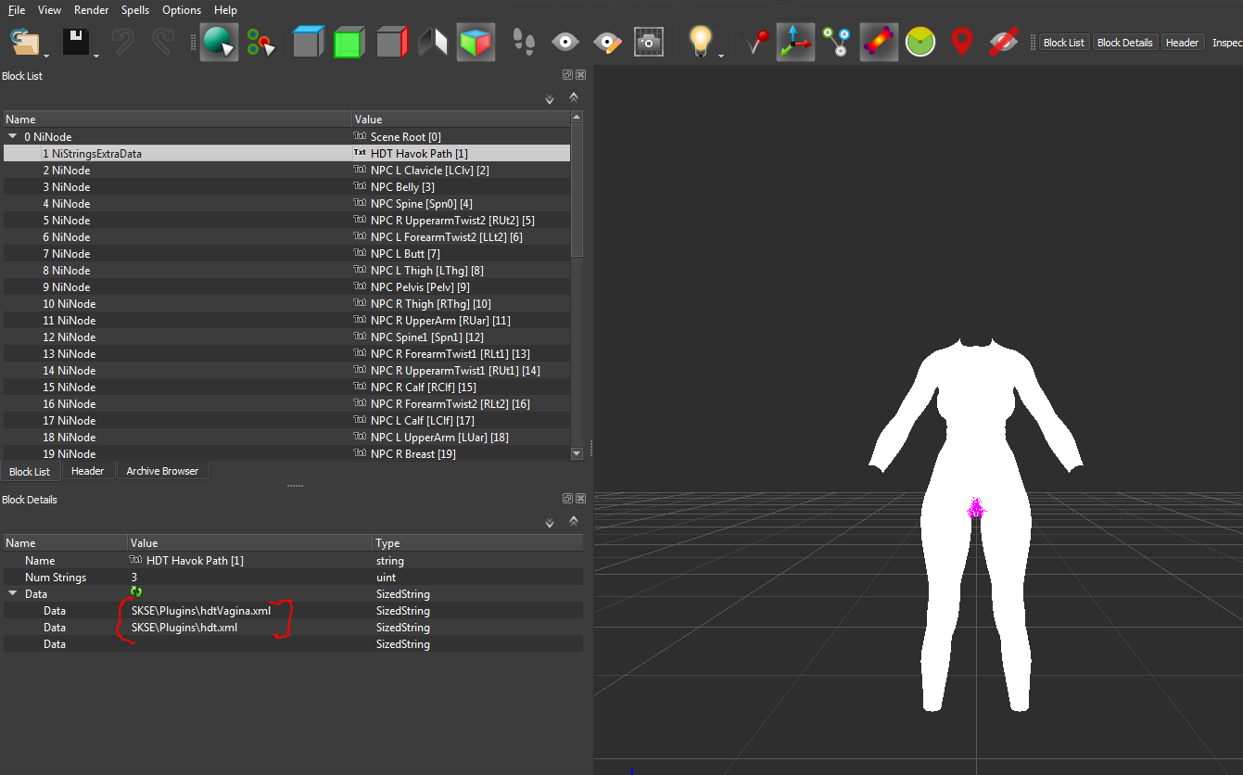The image size is (1243, 775).
Task: Toggle the do-not-draw-hidden crossed eye icon
Action: [1004, 43]
